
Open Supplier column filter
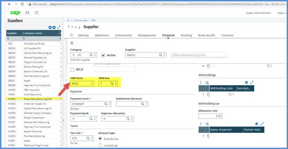8,39
